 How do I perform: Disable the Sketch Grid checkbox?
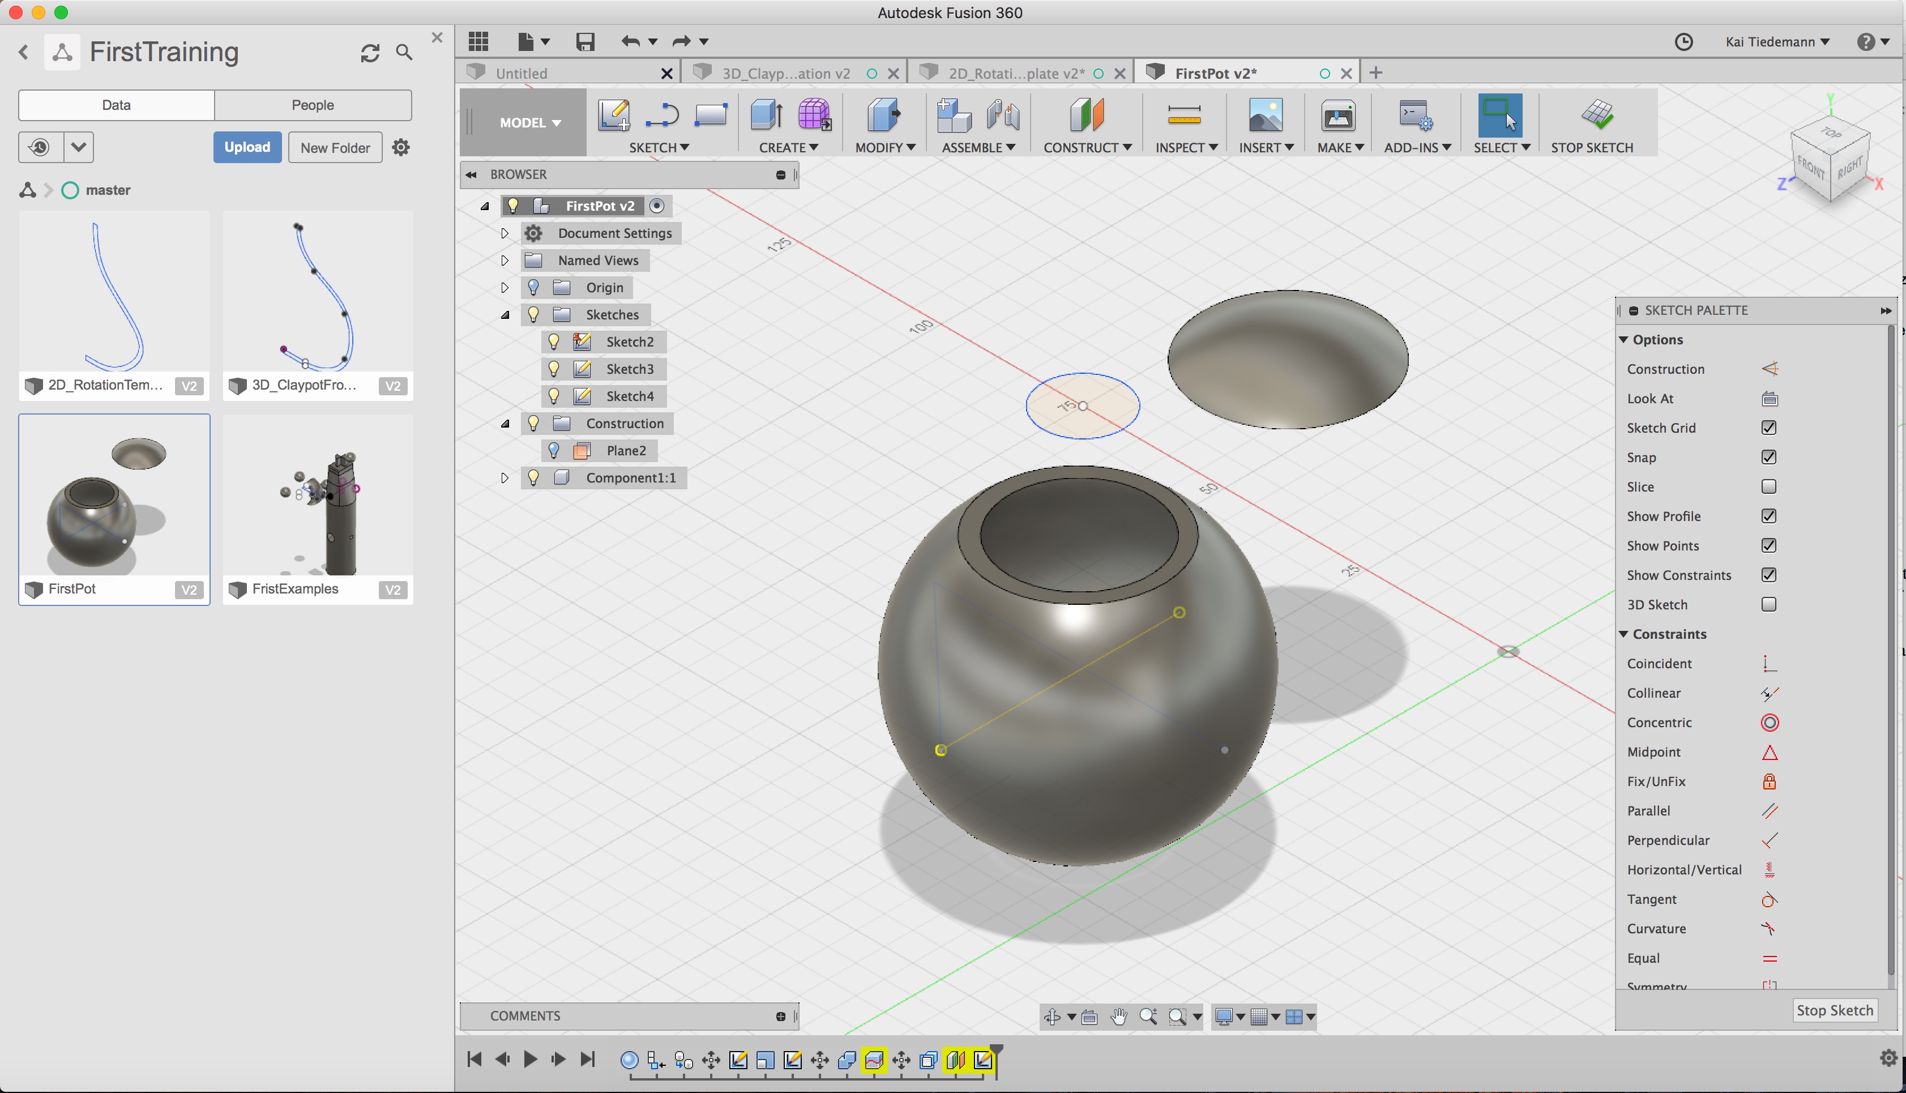(1768, 428)
